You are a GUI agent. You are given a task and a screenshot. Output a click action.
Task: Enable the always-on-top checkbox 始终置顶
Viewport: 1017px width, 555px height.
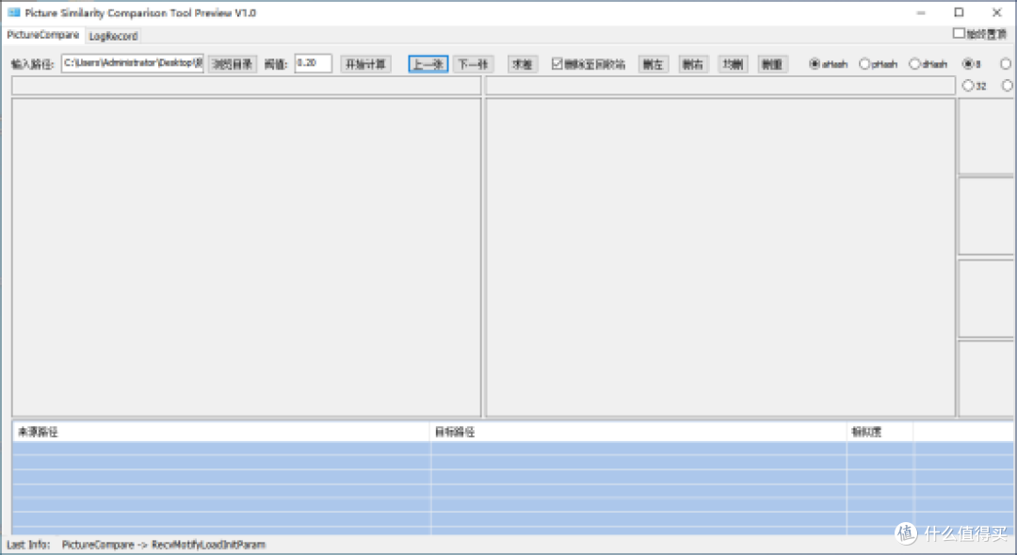pos(959,33)
